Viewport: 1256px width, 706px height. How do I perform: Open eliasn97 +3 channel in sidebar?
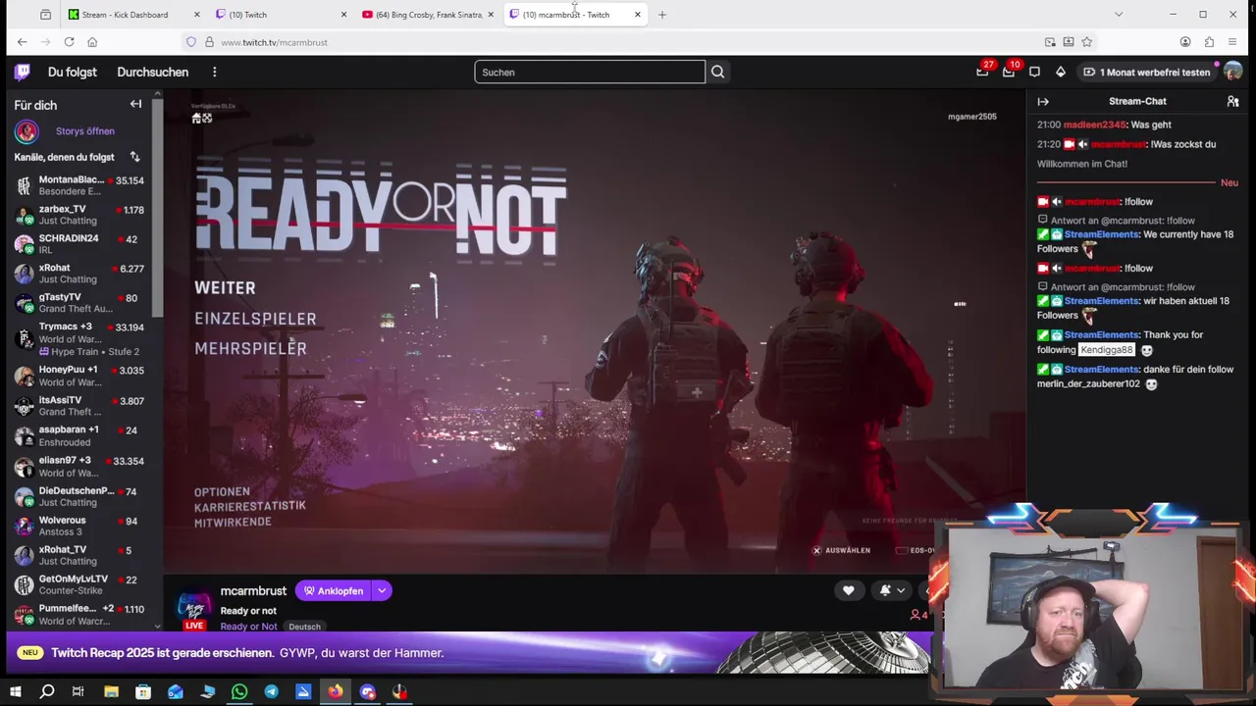79,467
